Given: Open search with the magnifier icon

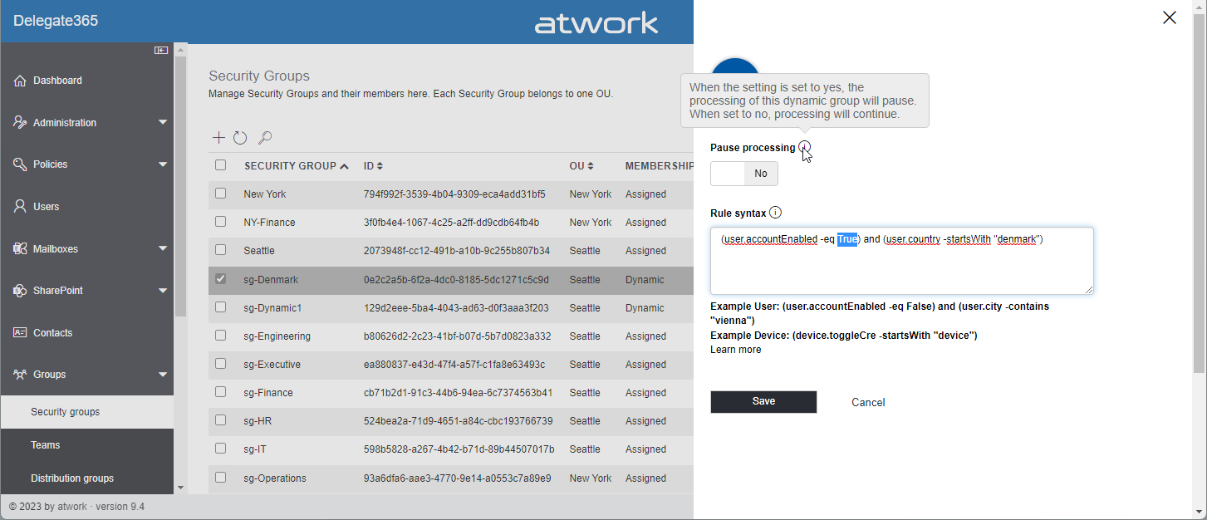Looking at the screenshot, I should tap(265, 138).
